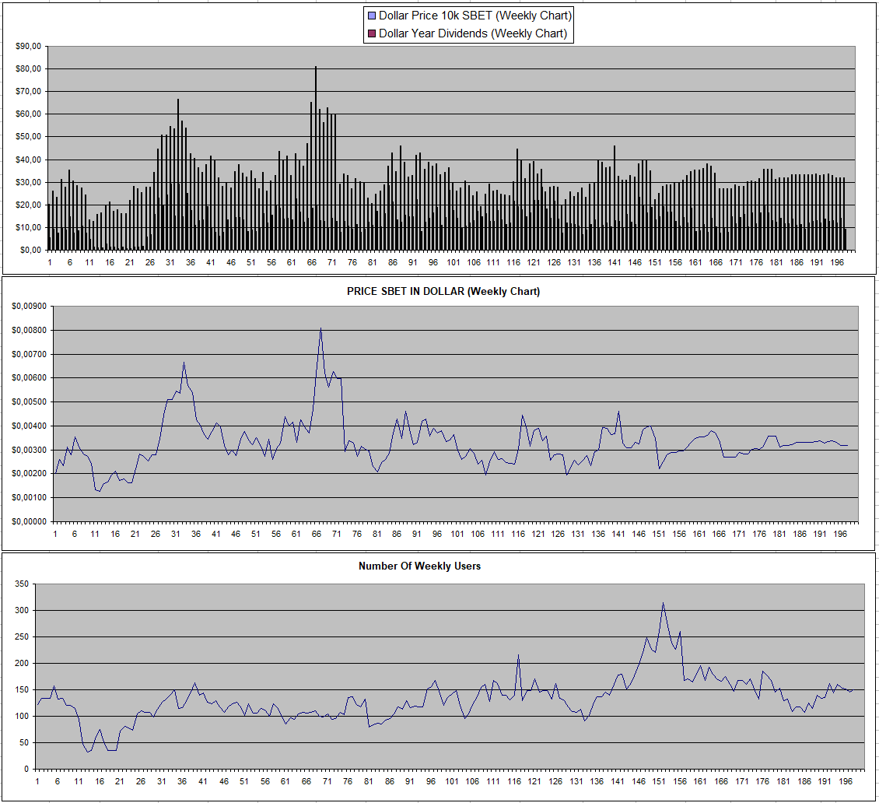
Task: Click the $0,00200 y-axis label
Action: (x=29, y=473)
